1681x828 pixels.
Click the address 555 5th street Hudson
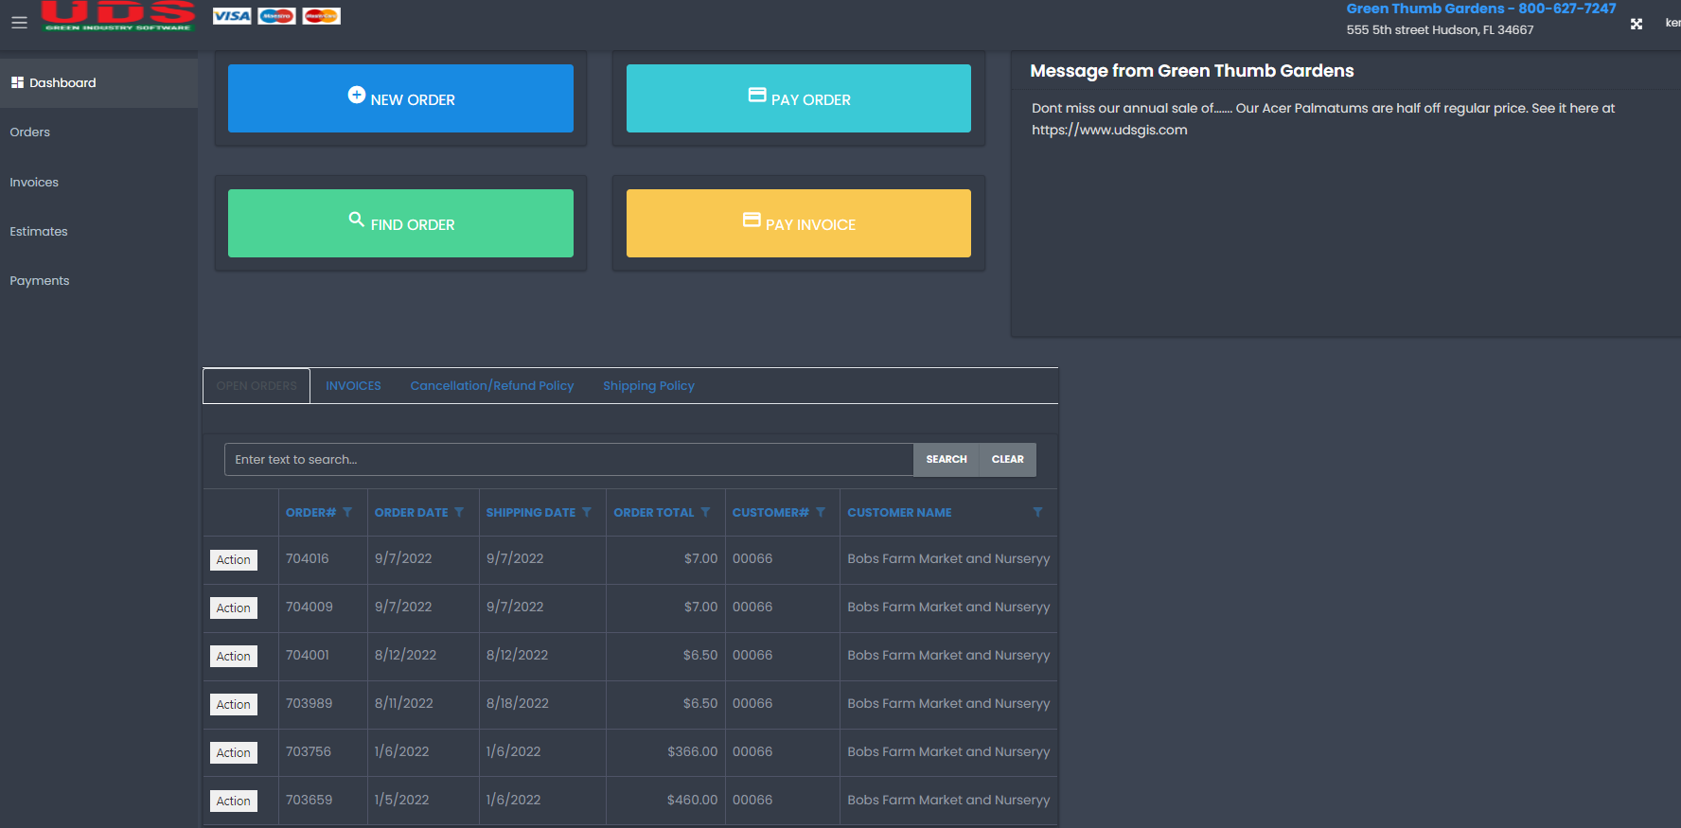(1440, 30)
